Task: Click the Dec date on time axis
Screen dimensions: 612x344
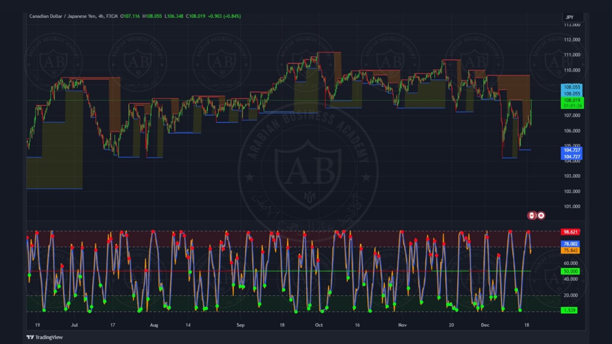Action: 485,325
